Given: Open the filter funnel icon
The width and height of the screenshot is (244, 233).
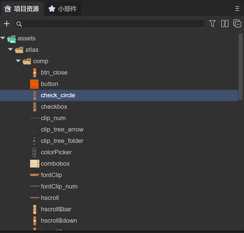Looking at the screenshot, I should point(212,24).
